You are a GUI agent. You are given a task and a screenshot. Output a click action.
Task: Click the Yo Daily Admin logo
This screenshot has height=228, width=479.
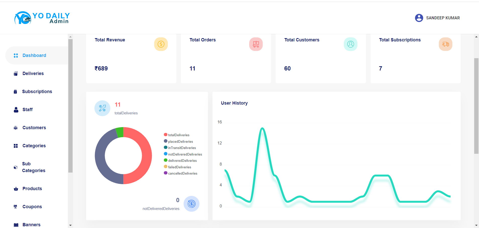tap(42, 18)
